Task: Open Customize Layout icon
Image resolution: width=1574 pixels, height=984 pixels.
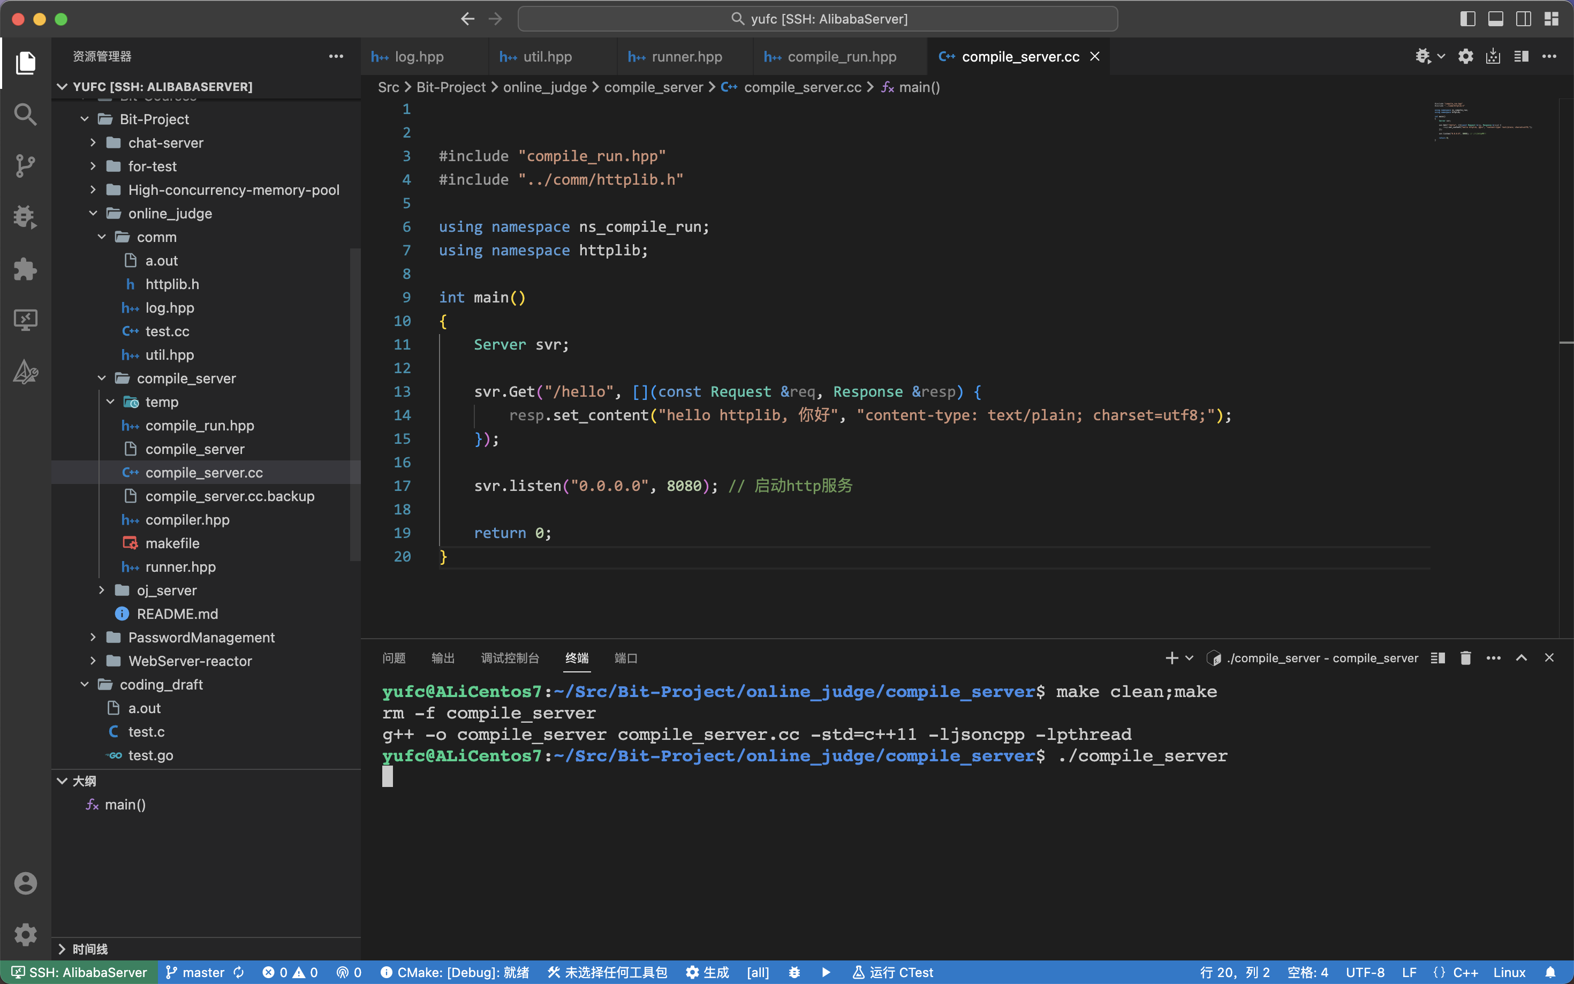Action: [x=1551, y=19]
